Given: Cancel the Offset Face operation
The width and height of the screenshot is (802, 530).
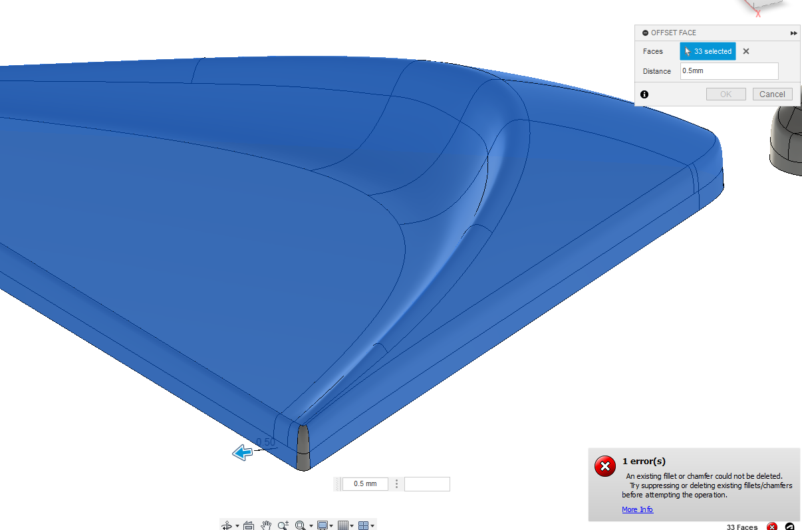Looking at the screenshot, I should point(772,94).
